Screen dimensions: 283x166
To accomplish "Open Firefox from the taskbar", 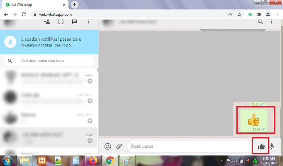I will coord(93,161).
